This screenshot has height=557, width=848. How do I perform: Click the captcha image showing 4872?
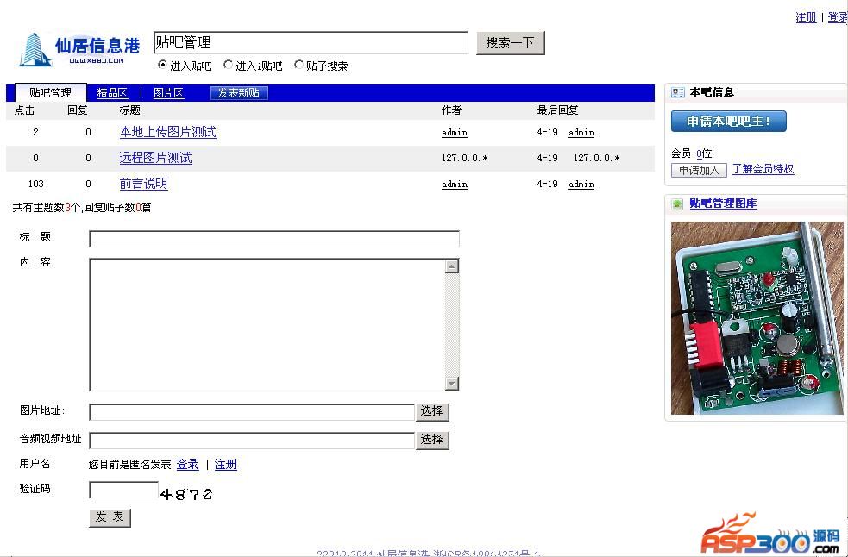[x=186, y=494]
